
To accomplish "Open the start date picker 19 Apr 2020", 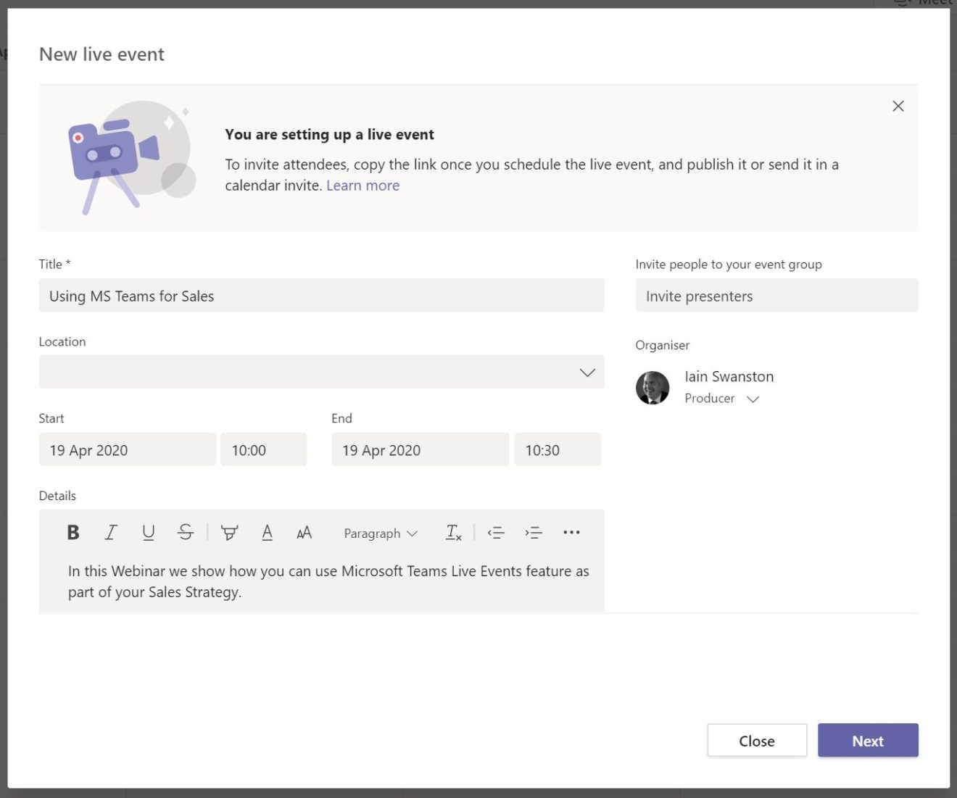I will [128, 449].
